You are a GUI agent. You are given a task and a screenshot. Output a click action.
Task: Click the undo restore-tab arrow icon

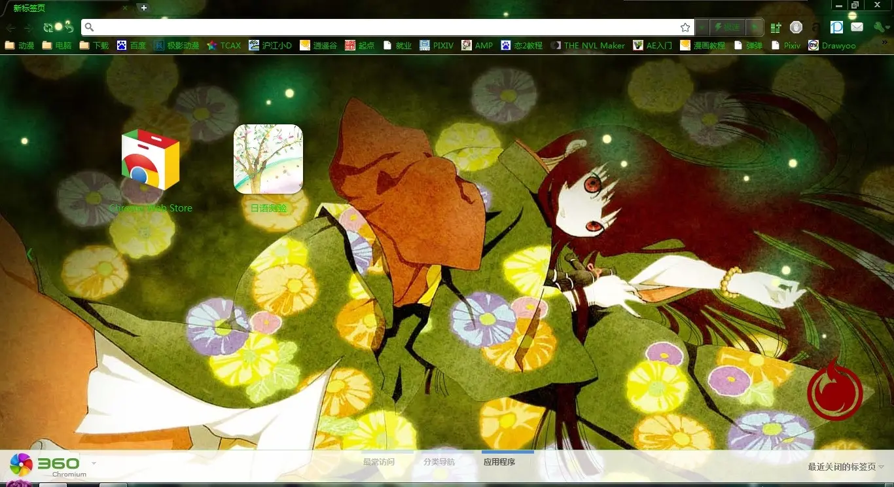(x=68, y=27)
